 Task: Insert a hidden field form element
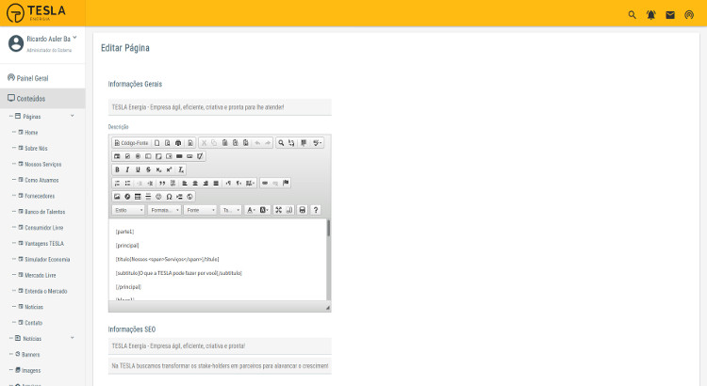pyautogui.click(x=200, y=156)
